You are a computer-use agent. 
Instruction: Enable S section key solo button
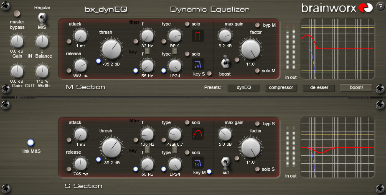[187, 152]
